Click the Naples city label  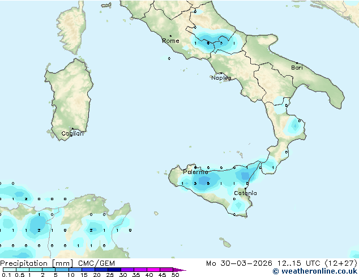coord(221,78)
